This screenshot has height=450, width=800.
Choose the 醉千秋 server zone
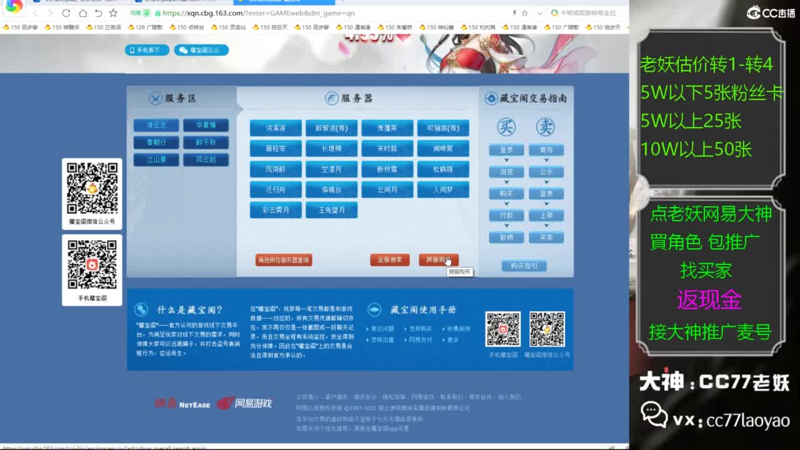206,142
